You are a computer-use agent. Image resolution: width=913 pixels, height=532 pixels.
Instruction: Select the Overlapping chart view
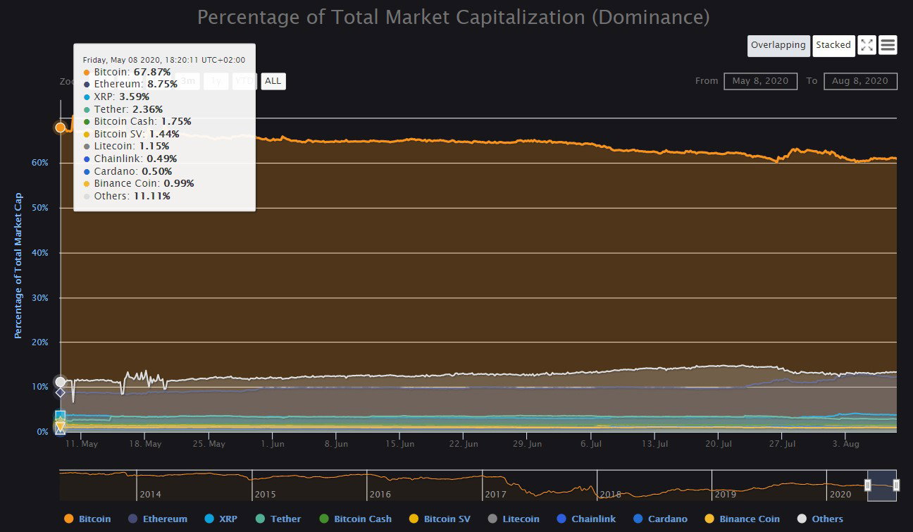click(778, 45)
